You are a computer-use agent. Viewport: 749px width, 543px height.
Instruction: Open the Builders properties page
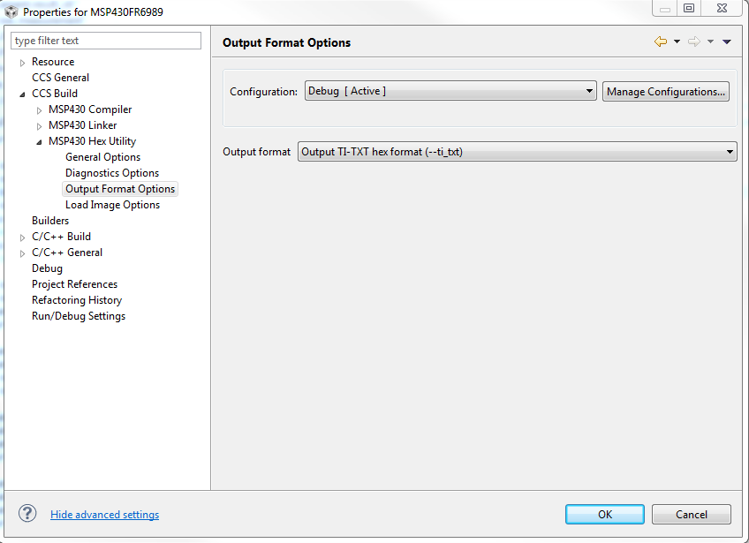(50, 221)
